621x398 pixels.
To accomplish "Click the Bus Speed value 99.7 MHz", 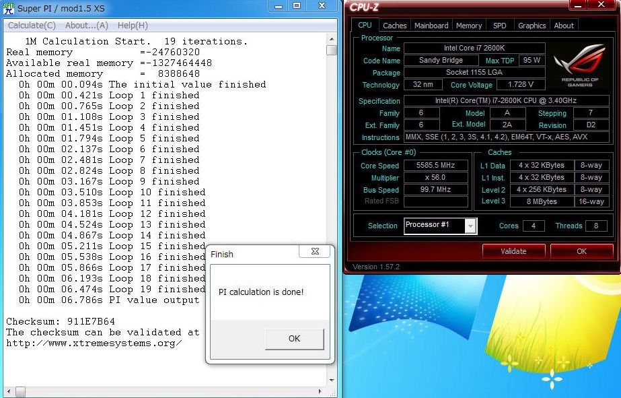I will (x=435, y=189).
